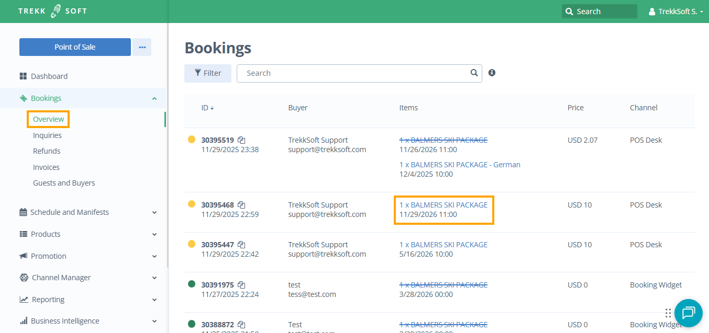709x333 pixels.
Task: Open the TrekkSoft S. user dropdown
Action: pyautogui.click(x=675, y=12)
